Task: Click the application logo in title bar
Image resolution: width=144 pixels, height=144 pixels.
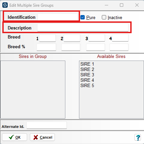Action: (x=5, y=5)
